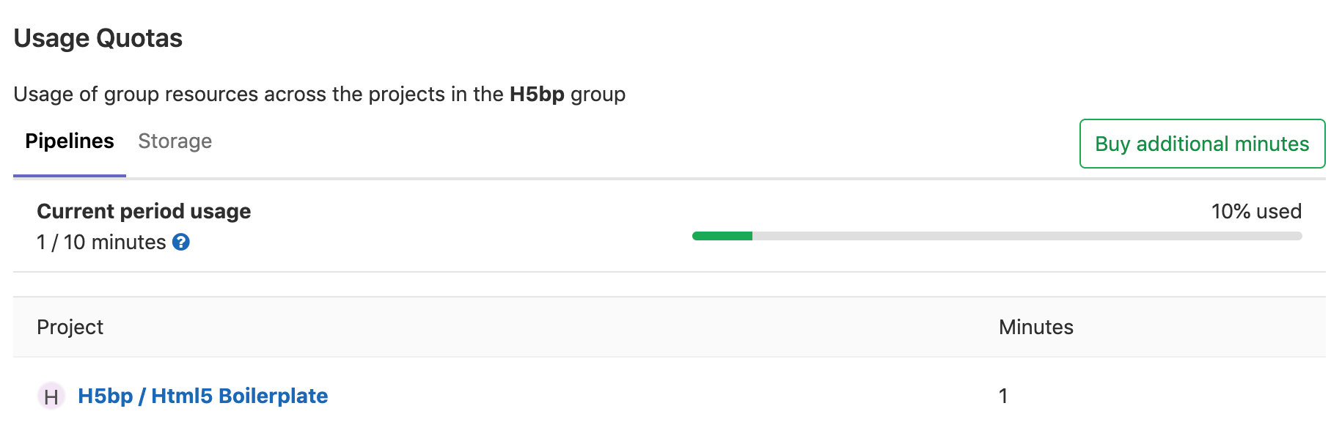
Task: Click the green usage progress bar
Action: coord(722,236)
